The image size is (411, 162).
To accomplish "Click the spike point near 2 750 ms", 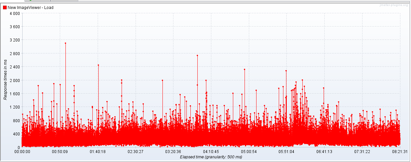I will pyautogui.click(x=197, y=55).
